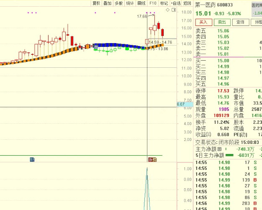Click the blue face marker on the candlestick chart
Viewport: 262px width, 210px height.
tap(96, 46)
